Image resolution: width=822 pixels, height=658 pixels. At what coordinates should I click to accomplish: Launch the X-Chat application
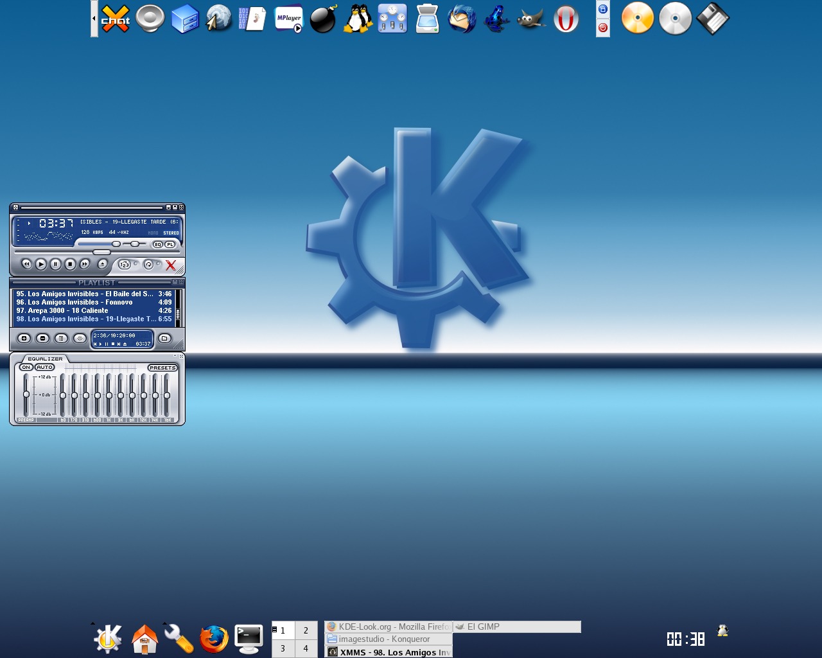click(116, 19)
